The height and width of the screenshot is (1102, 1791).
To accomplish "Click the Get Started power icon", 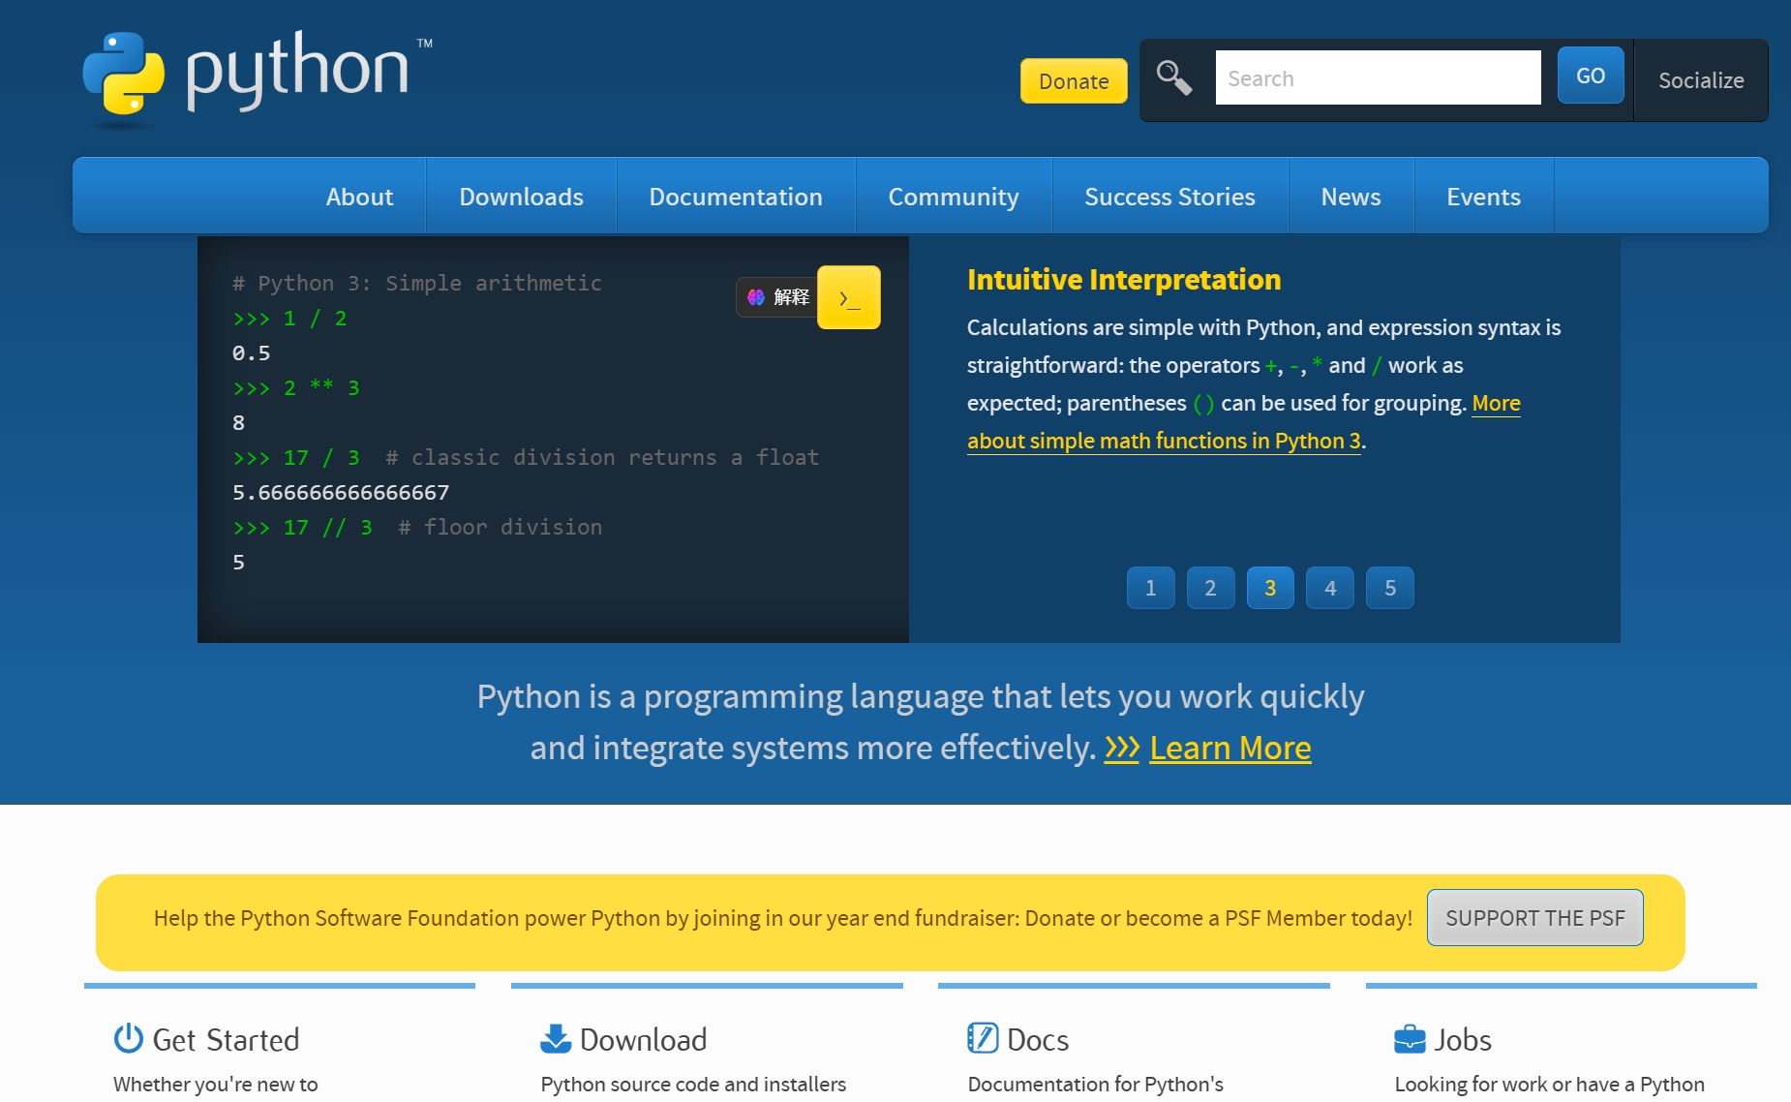I will pos(128,1038).
